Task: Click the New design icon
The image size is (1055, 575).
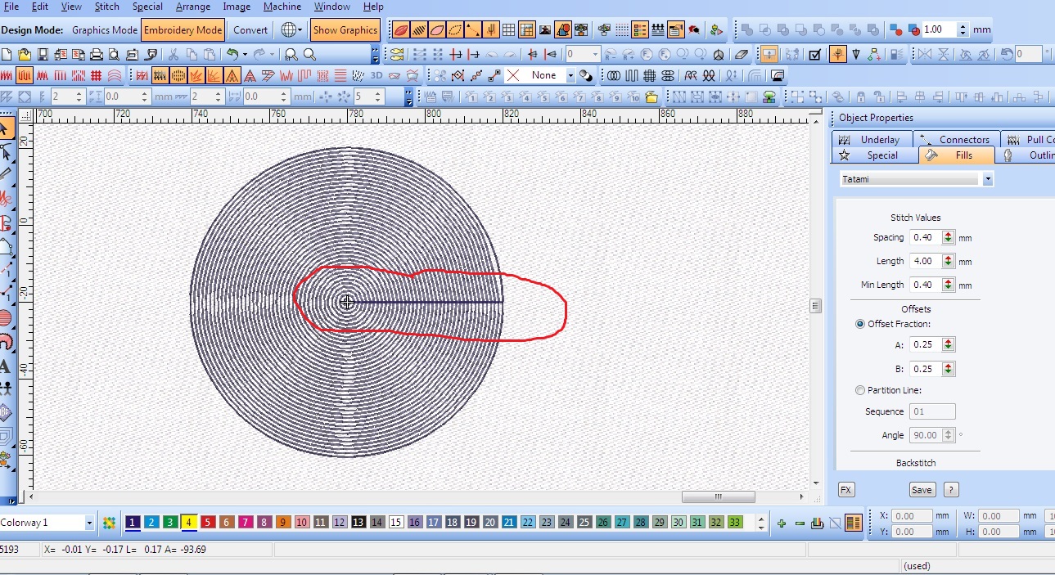Action: (7, 55)
